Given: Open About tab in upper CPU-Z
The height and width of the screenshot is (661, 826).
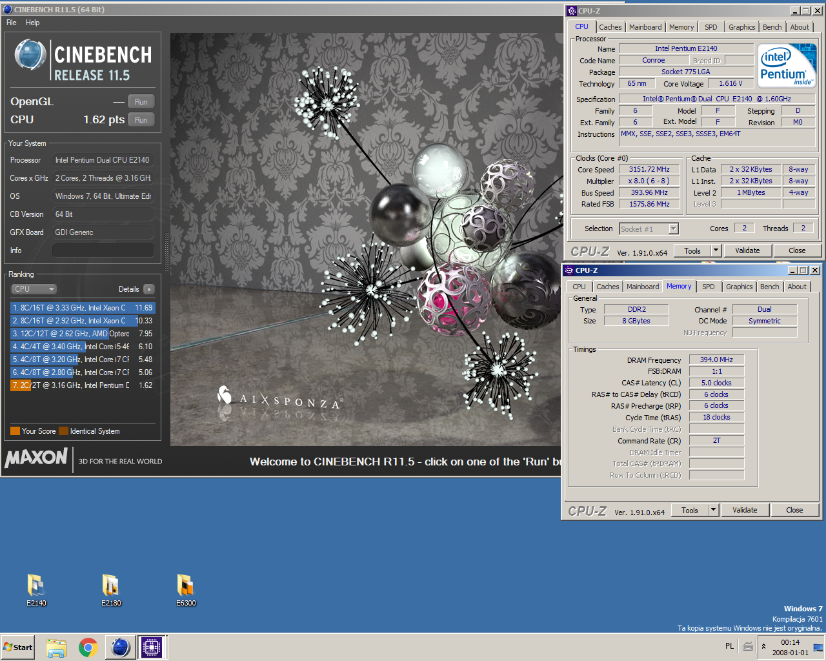Looking at the screenshot, I should point(800,27).
